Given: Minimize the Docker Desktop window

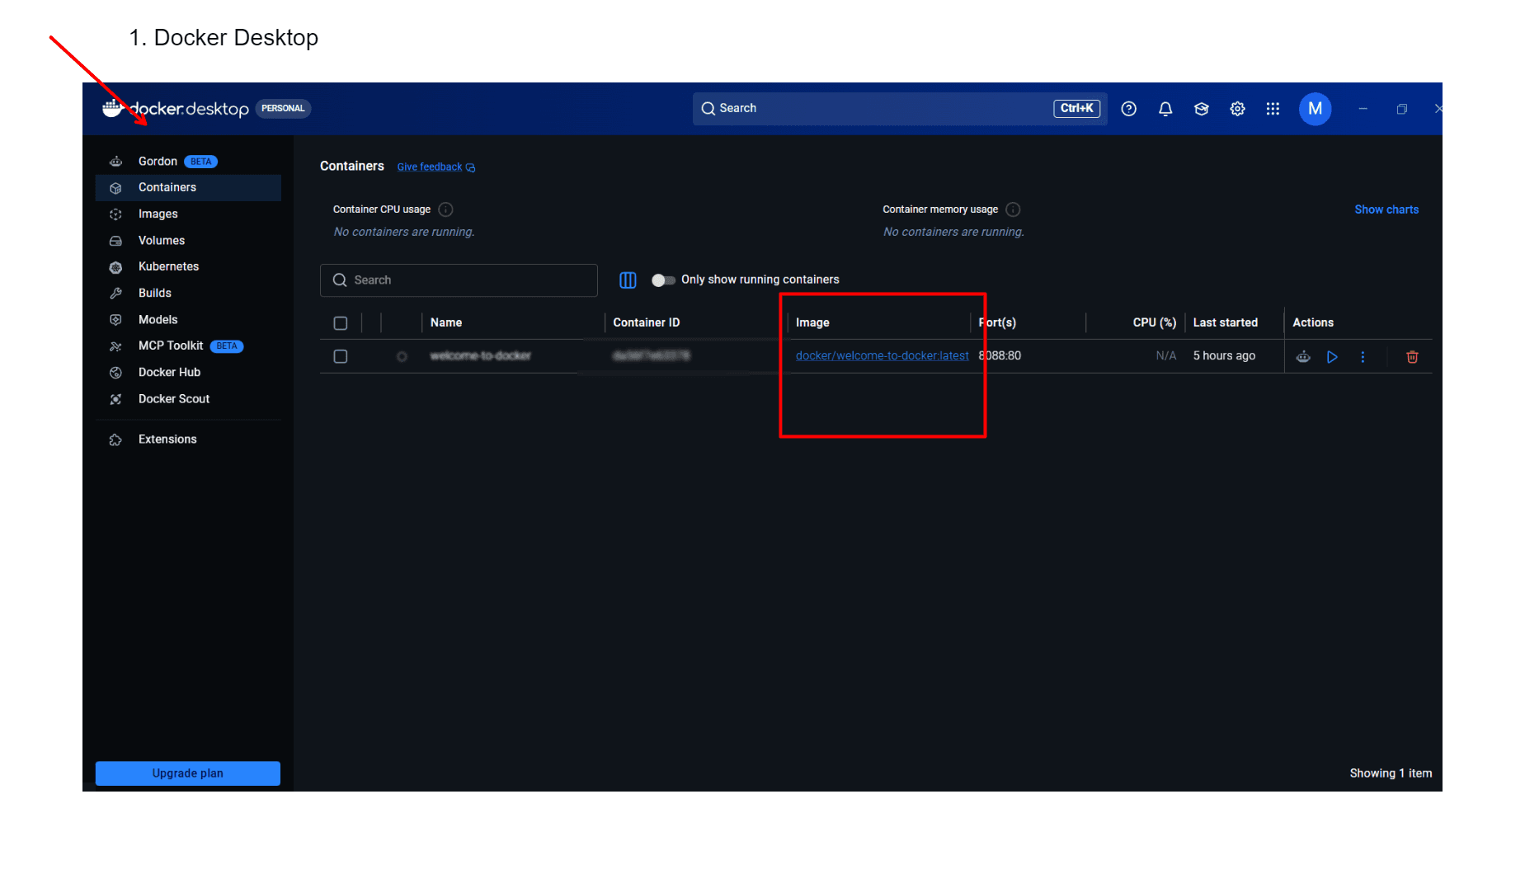Looking at the screenshot, I should click(x=1363, y=109).
